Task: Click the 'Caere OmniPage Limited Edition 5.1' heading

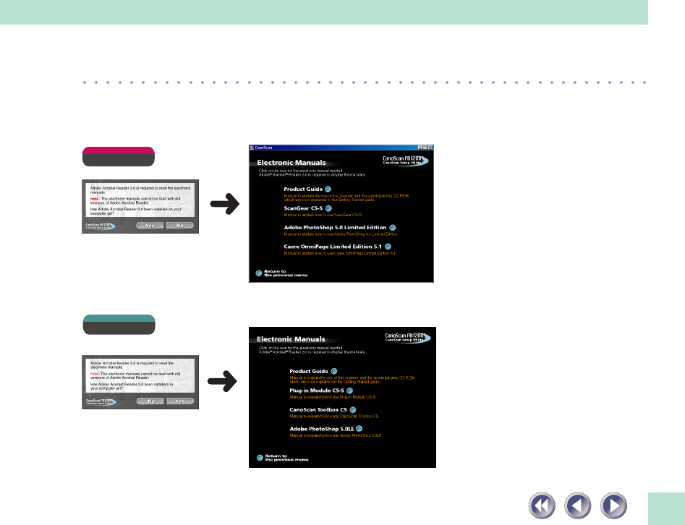Action: [333, 247]
